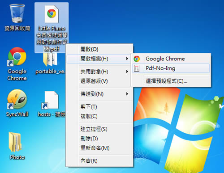
Task: Expand the arrow next to 傳送到(N)
Action: tap(127, 94)
